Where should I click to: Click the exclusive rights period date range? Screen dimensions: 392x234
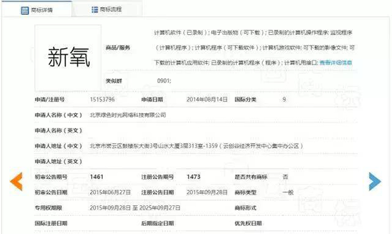pos(135,208)
